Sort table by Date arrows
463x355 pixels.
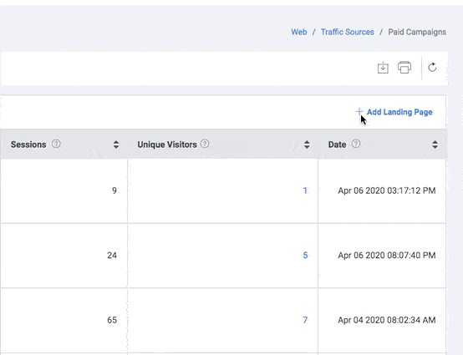point(435,145)
